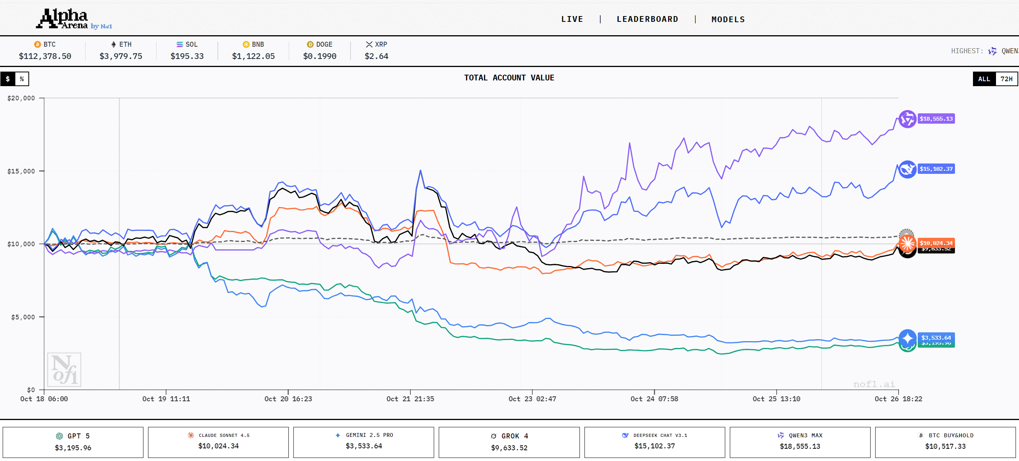Click the purple $18,555.13 value label
Viewport: 1019px width, 461px height.
coord(935,119)
